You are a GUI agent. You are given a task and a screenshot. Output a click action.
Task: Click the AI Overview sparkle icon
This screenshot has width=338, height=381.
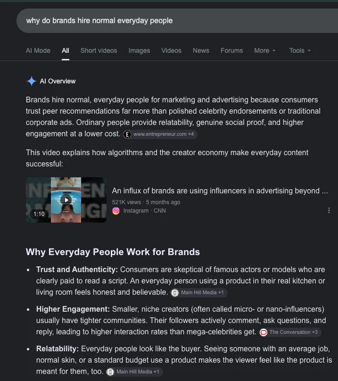(31, 81)
